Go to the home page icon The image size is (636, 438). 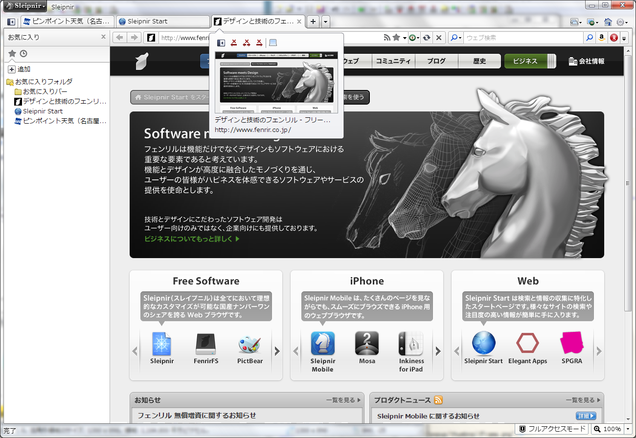point(608,22)
